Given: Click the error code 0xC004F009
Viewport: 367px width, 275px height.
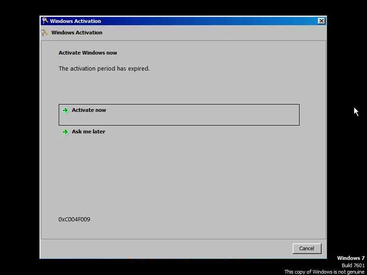Looking at the screenshot, I should [74, 220].
